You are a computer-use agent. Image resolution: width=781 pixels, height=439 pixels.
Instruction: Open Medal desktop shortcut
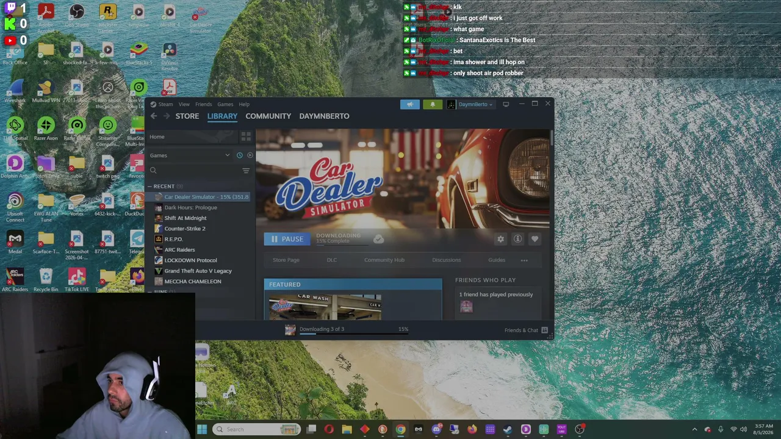click(15, 243)
